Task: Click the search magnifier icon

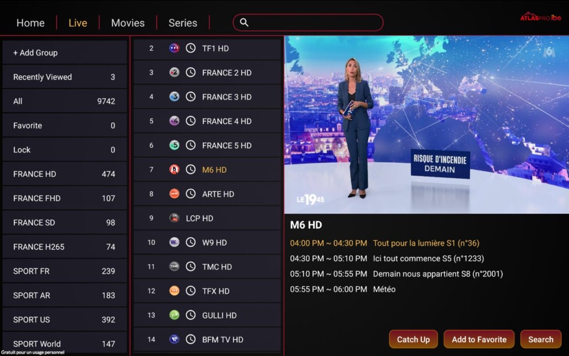Action: (x=244, y=22)
